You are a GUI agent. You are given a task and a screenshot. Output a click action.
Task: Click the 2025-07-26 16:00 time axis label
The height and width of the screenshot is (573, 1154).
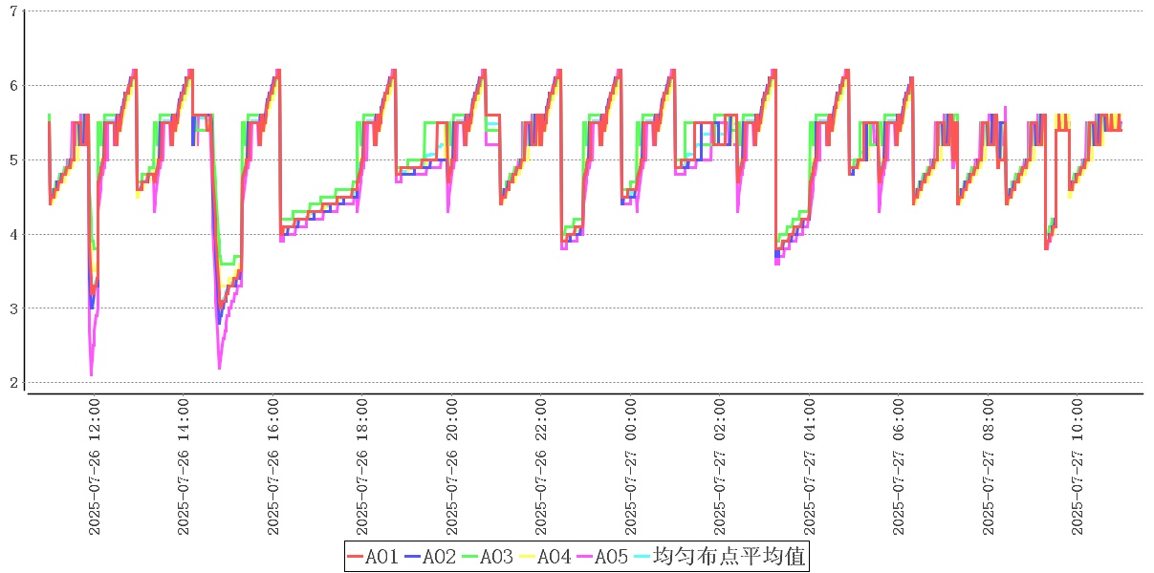click(273, 467)
